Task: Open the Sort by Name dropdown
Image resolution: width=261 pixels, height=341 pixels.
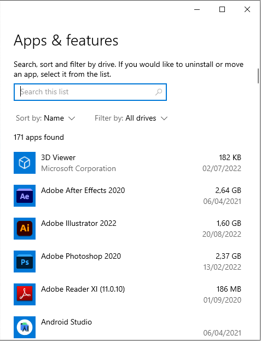Action: click(45, 118)
